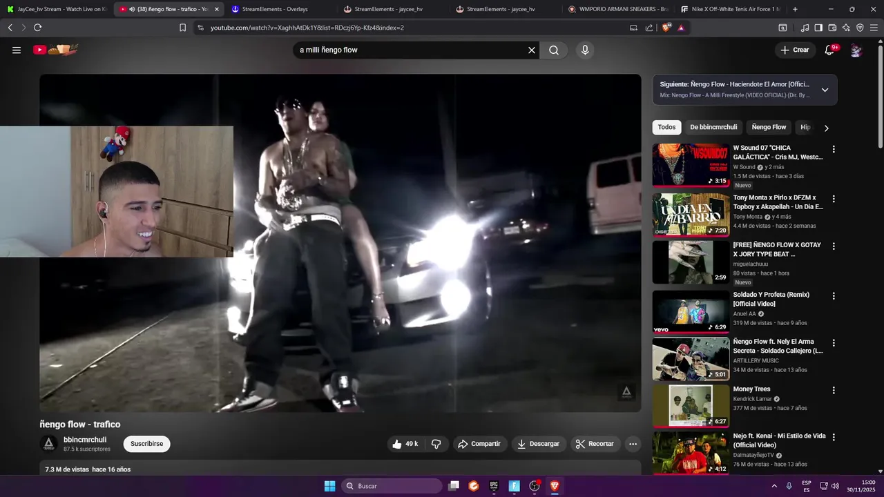Run search with the magnifier button
This screenshot has width=884, height=497.
(x=554, y=50)
